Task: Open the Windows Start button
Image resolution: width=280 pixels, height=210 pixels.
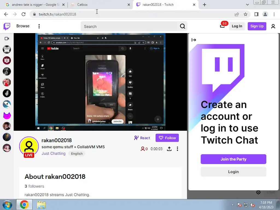Action: pos(7,205)
